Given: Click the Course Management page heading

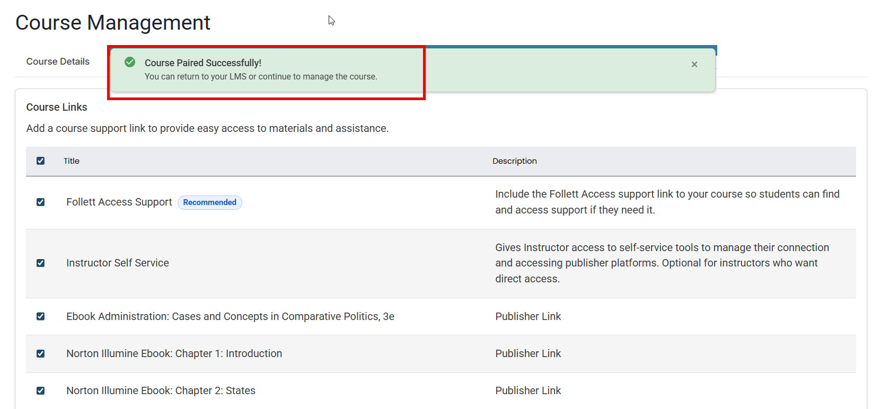Looking at the screenshot, I should coord(113,23).
